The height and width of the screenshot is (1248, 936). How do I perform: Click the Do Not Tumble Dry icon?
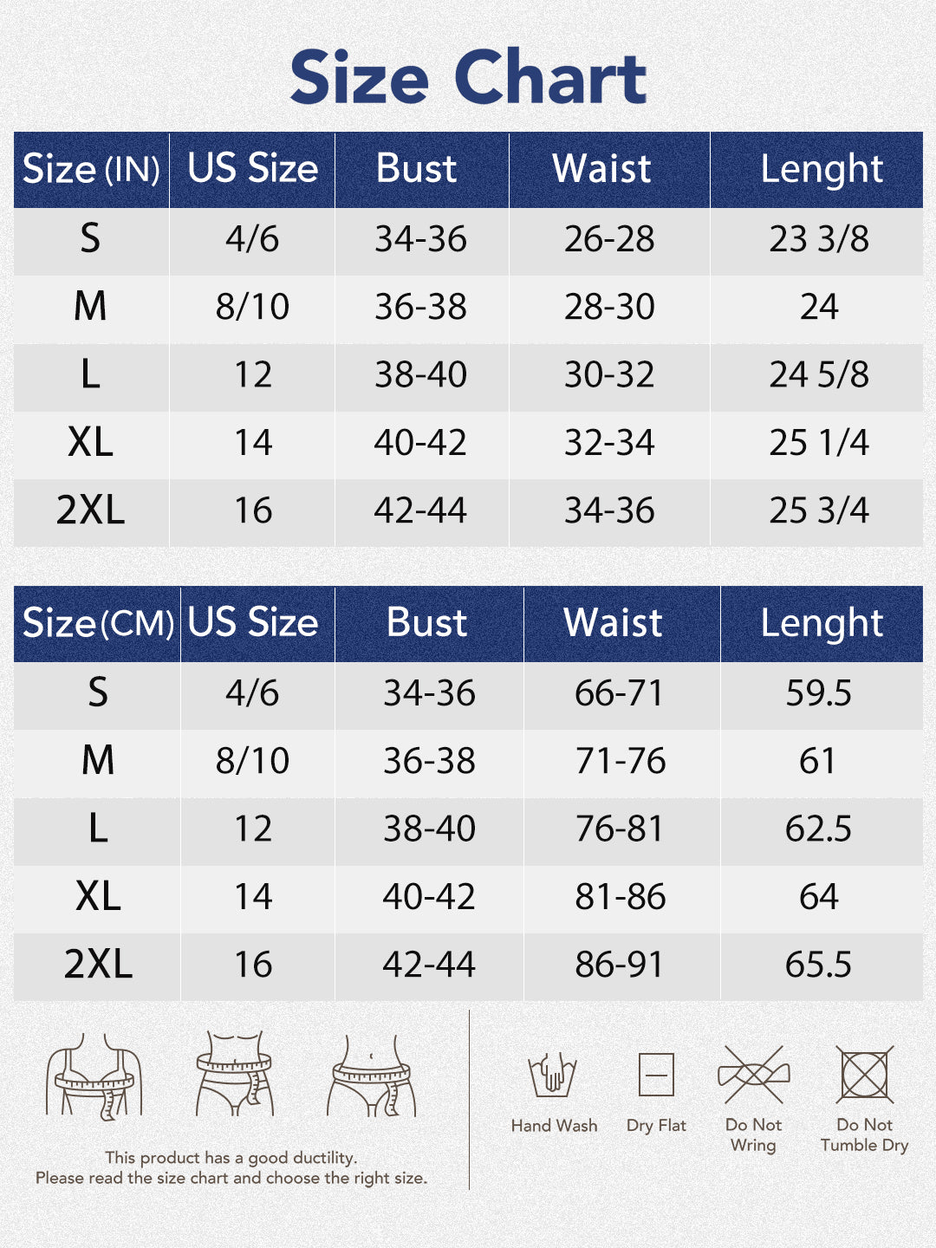(x=864, y=1075)
